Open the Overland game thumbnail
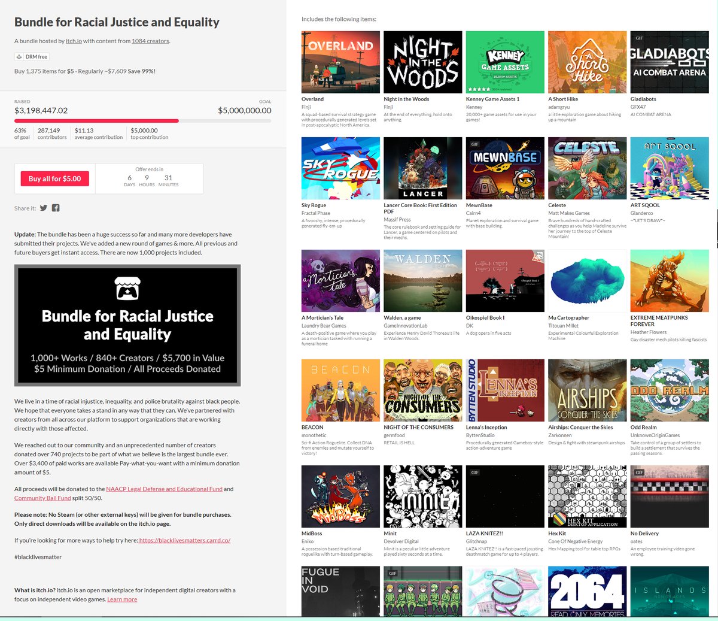Image resolution: width=718 pixels, height=621 pixels. click(340, 62)
